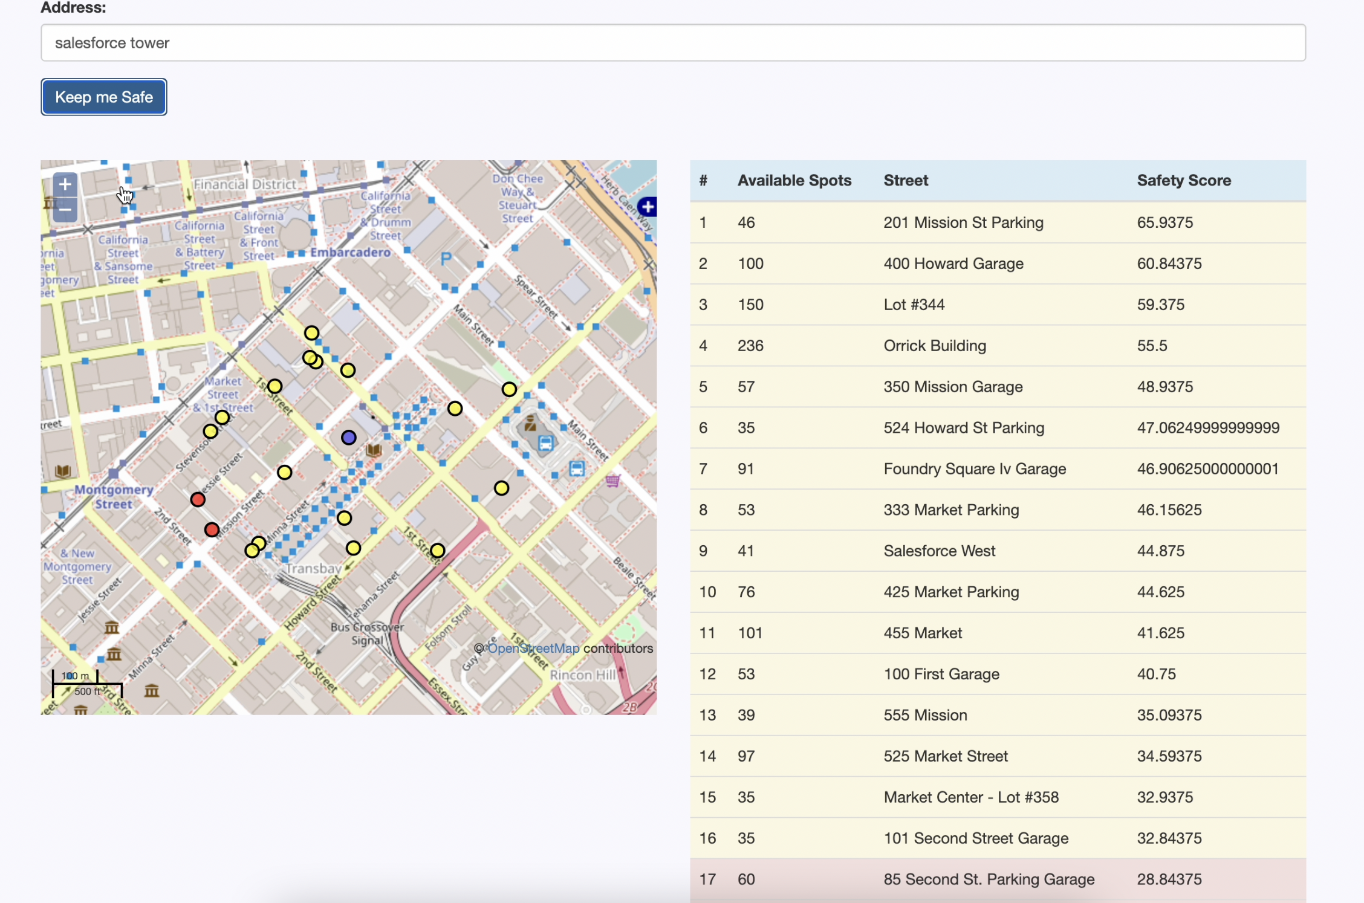
Task: Select the lower red marker near Mission Street
Action: tap(212, 529)
